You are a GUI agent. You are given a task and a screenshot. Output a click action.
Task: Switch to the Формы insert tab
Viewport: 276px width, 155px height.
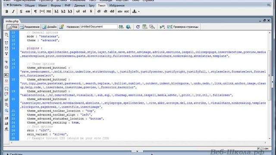[56, 6]
